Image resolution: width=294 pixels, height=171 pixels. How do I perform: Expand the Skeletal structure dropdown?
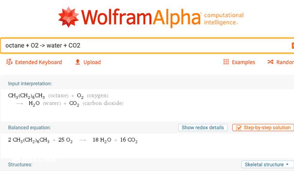click(x=264, y=164)
